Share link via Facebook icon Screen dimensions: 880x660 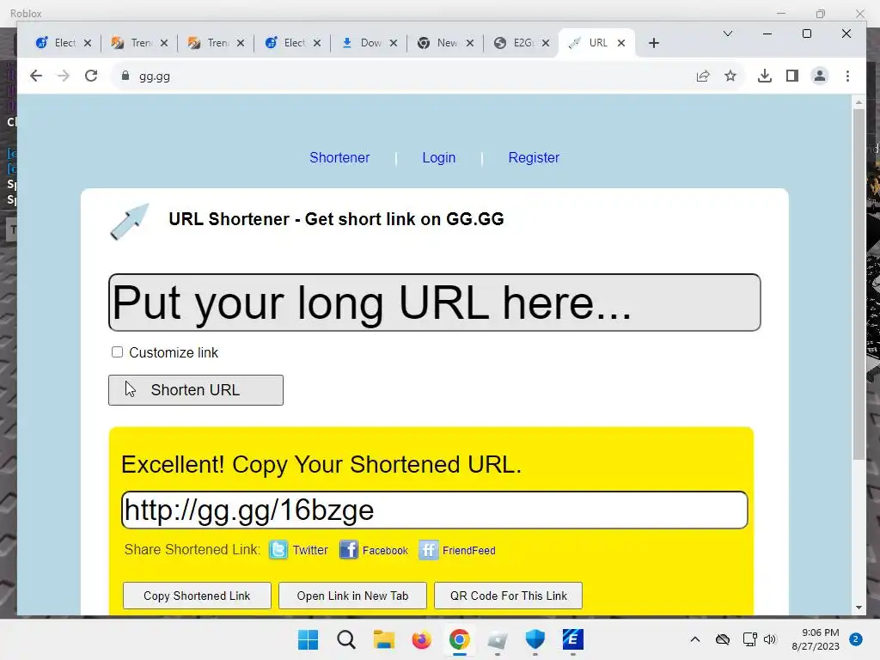(x=349, y=550)
